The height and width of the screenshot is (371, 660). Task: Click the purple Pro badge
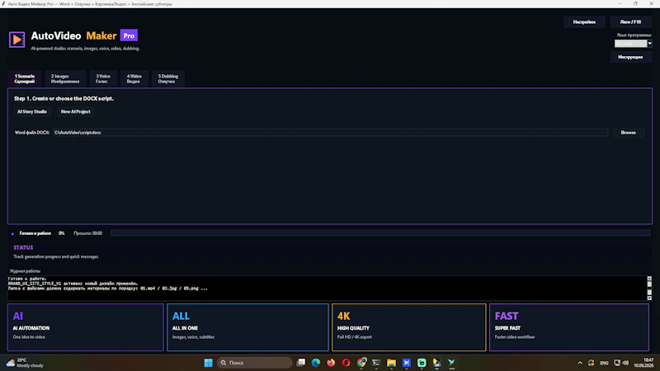click(x=129, y=35)
